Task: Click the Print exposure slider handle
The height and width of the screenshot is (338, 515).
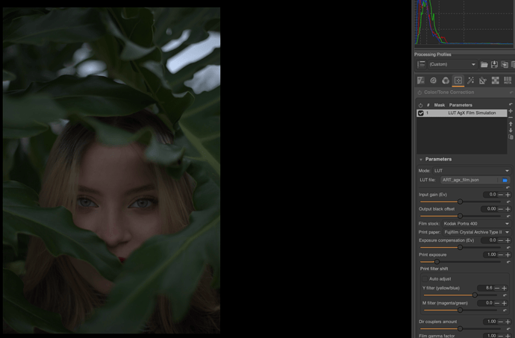Action: point(437,262)
